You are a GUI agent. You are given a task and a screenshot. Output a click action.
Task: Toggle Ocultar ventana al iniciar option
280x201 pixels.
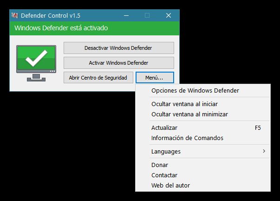[x=203, y=104]
